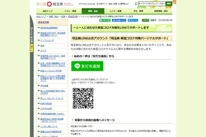Open the Foreign Language link

click(87, 4)
